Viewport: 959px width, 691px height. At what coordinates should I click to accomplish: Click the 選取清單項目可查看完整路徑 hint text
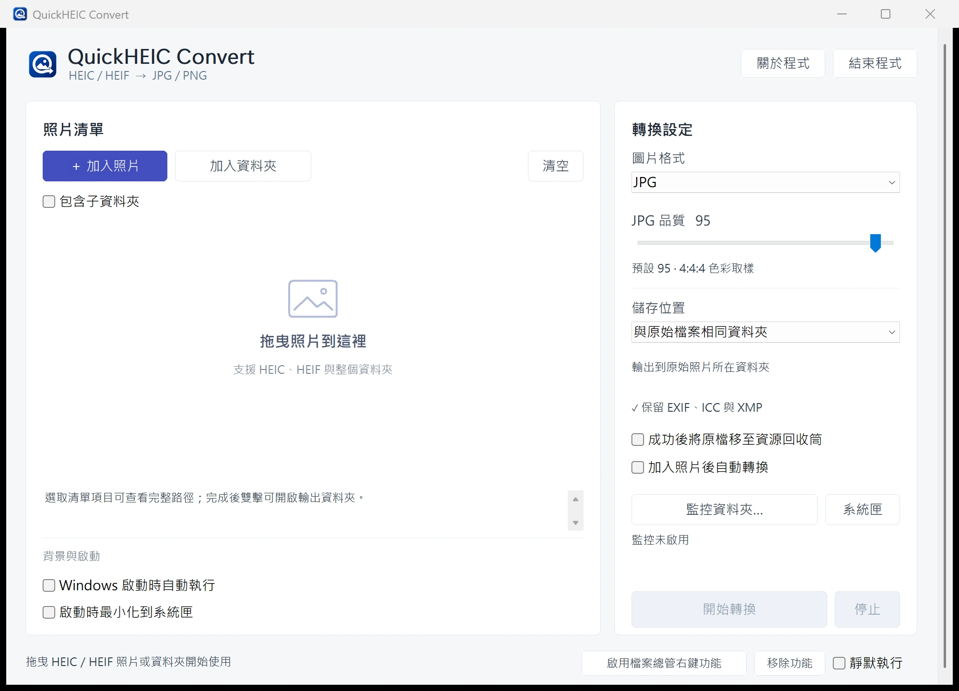click(205, 498)
